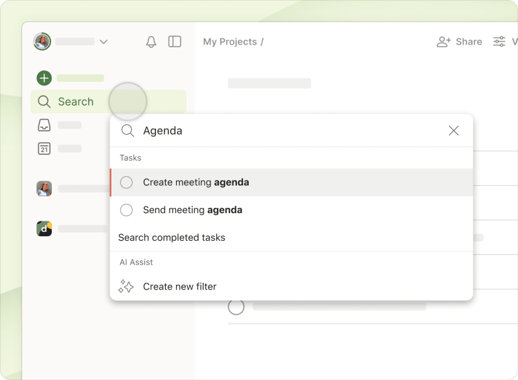Click the AI Assist sparkle icon
Viewport: 518px width, 380px height.
(126, 286)
